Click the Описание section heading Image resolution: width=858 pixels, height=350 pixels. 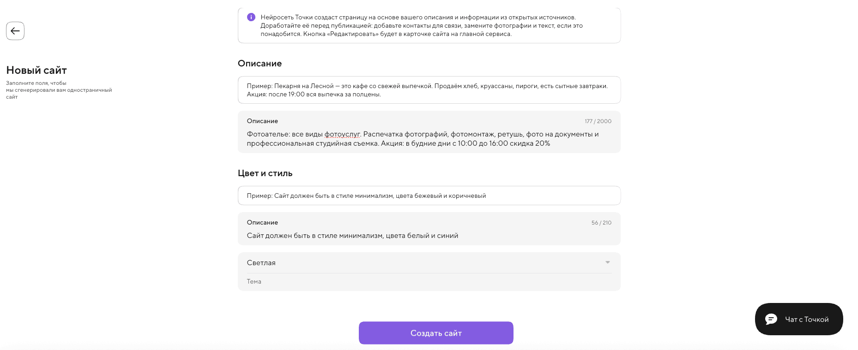coord(260,64)
